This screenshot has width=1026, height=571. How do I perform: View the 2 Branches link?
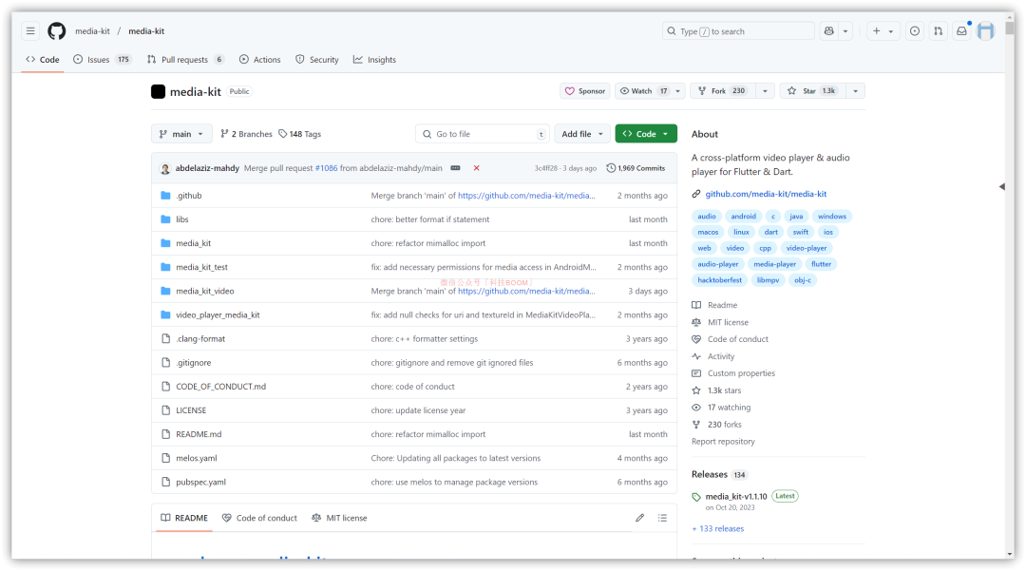pyautogui.click(x=246, y=134)
